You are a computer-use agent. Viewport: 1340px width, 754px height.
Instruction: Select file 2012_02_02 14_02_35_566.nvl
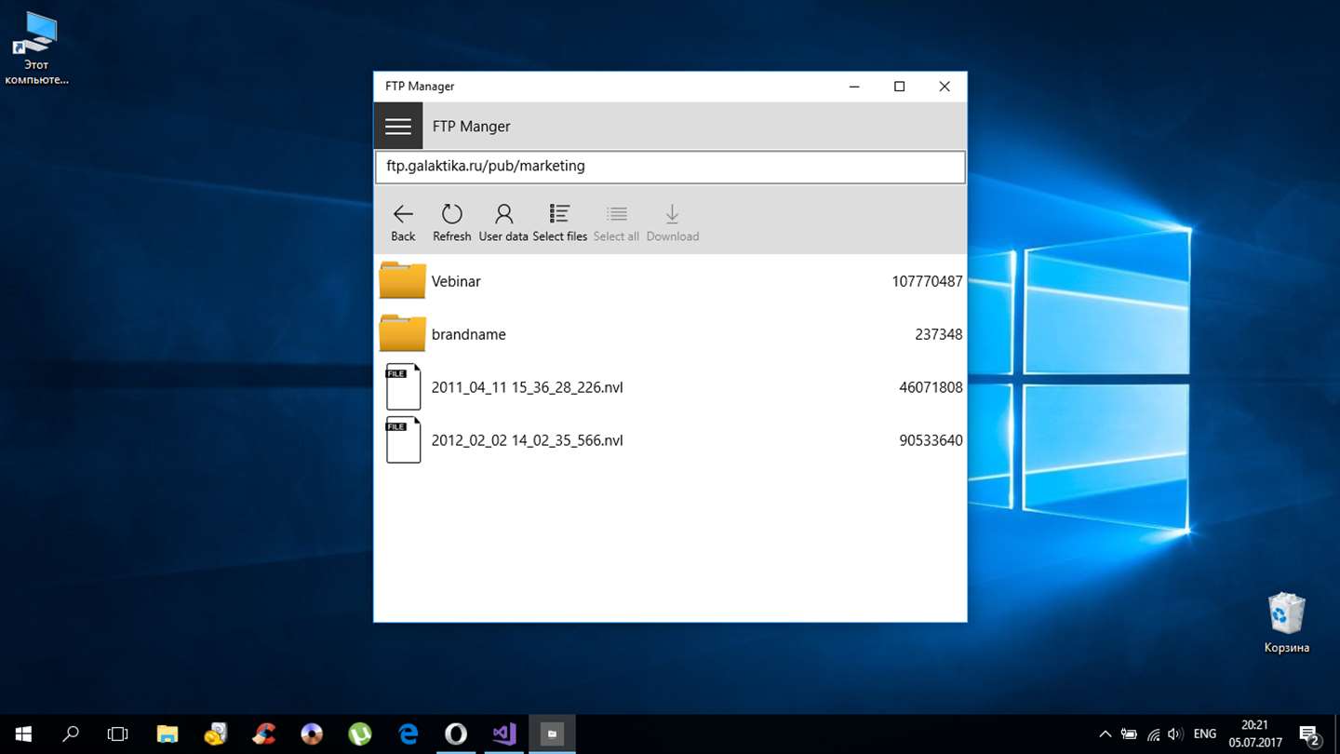[x=527, y=440]
